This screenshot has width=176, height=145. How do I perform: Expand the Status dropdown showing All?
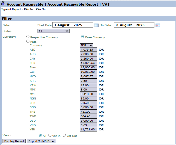pos(53,31)
